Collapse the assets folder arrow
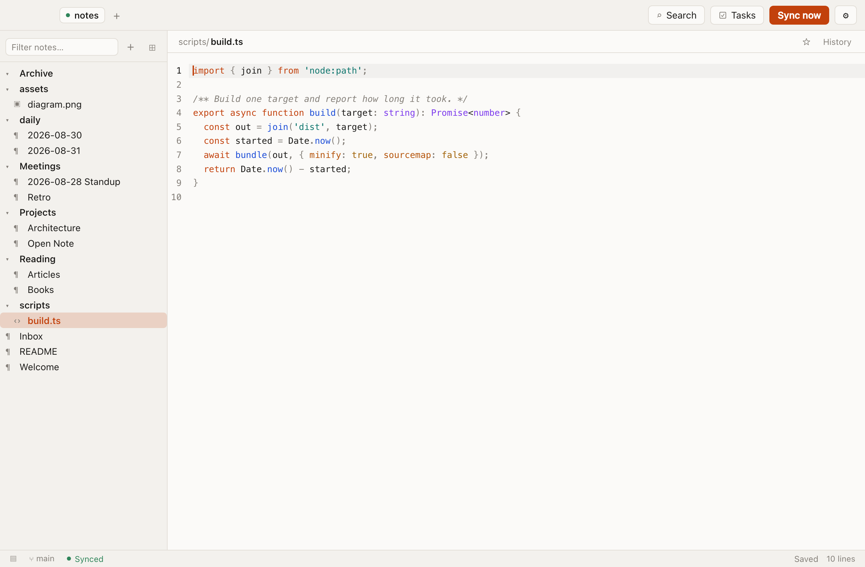Viewport: 865px width, 567px height. click(x=7, y=89)
